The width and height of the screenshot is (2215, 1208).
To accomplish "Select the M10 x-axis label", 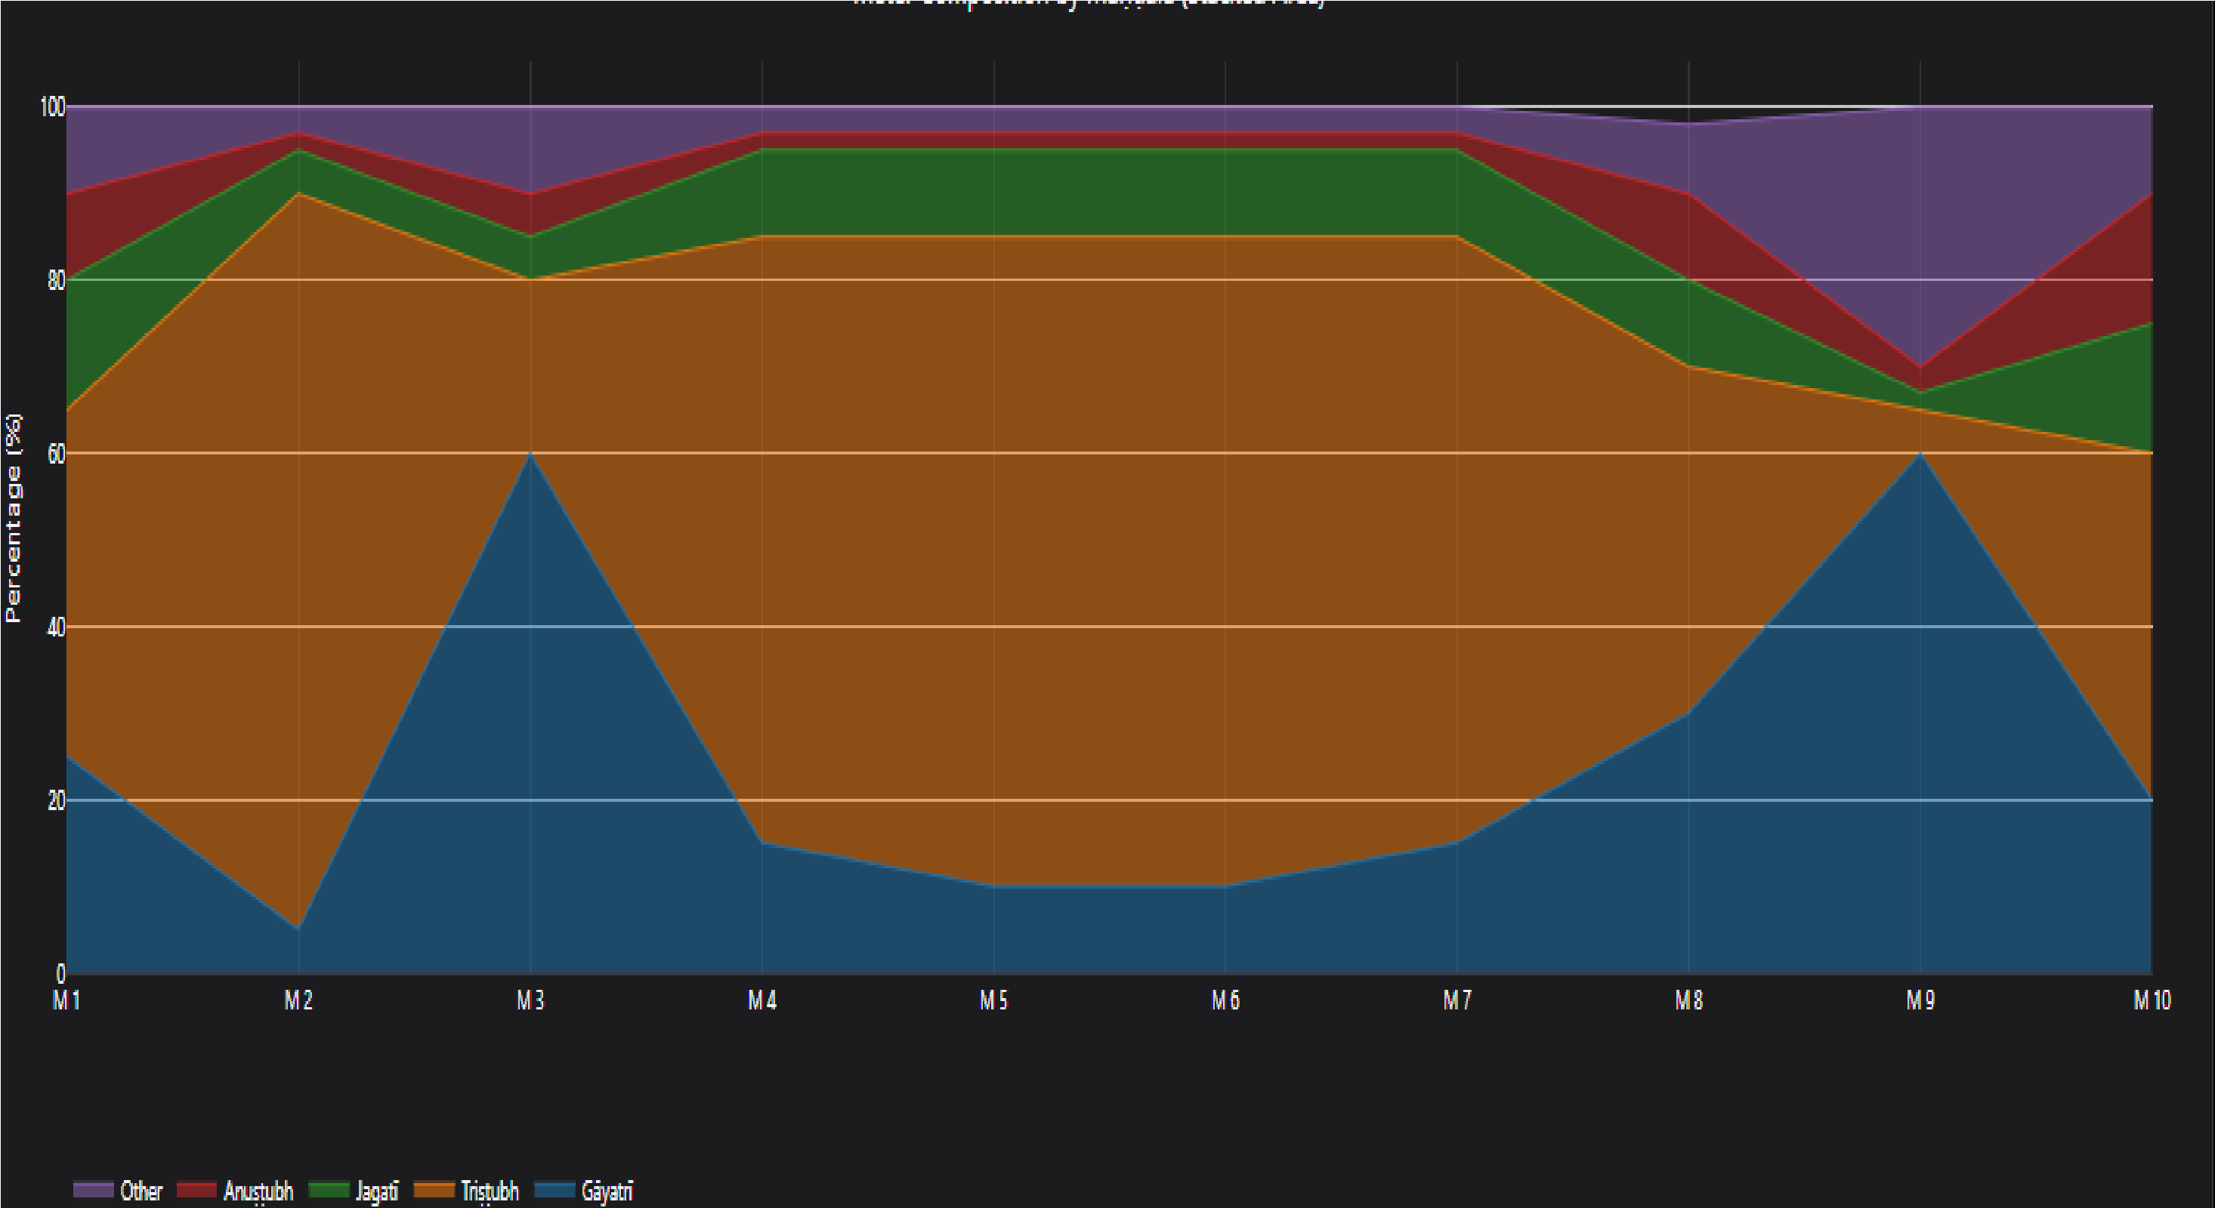I will coord(2152,1000).
